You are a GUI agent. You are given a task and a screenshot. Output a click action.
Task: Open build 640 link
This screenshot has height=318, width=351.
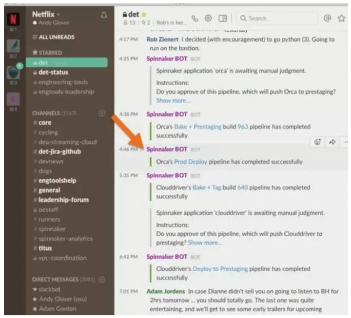[242, 187]
